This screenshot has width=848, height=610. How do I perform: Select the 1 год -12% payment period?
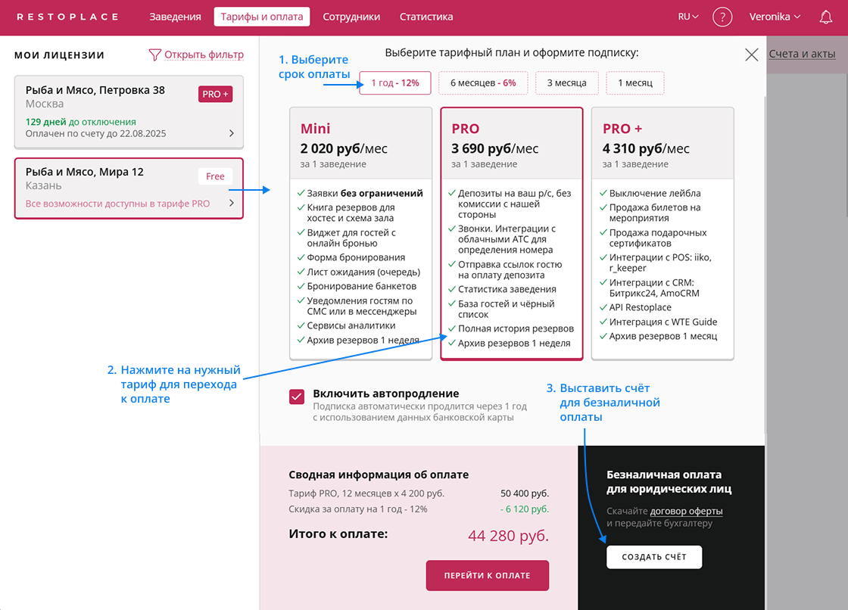click(x=395, y=82)
